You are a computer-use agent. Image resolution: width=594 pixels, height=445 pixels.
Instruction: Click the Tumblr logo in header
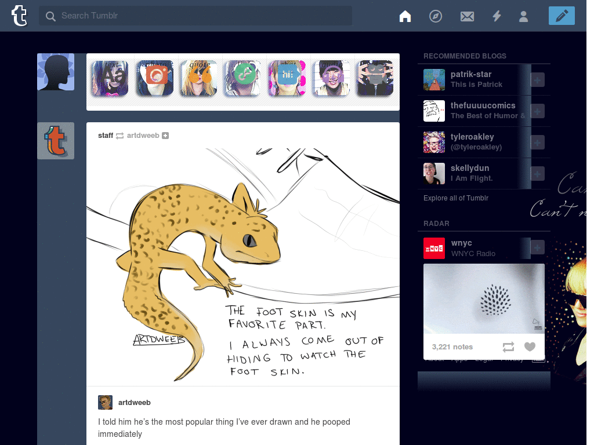tap(19, 16)
